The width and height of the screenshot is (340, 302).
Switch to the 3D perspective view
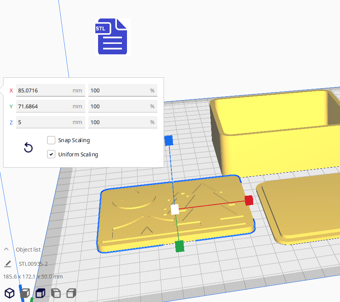coord(9,293)
